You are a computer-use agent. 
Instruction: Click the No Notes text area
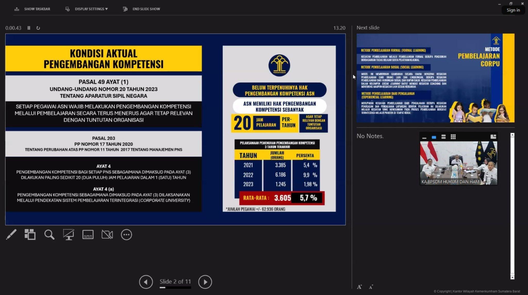tap(370, 136)
